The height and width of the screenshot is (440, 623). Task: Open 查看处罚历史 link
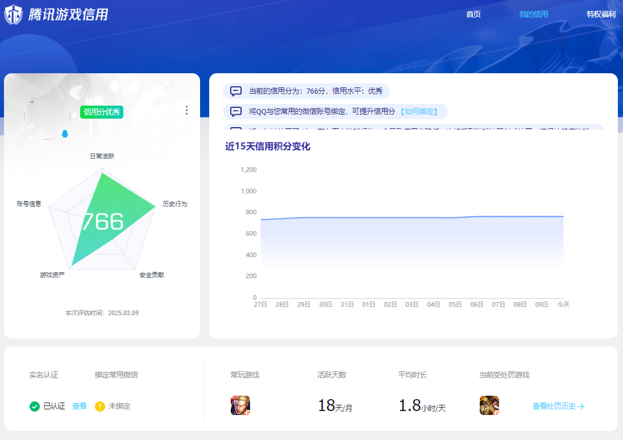tap(558, 407)
